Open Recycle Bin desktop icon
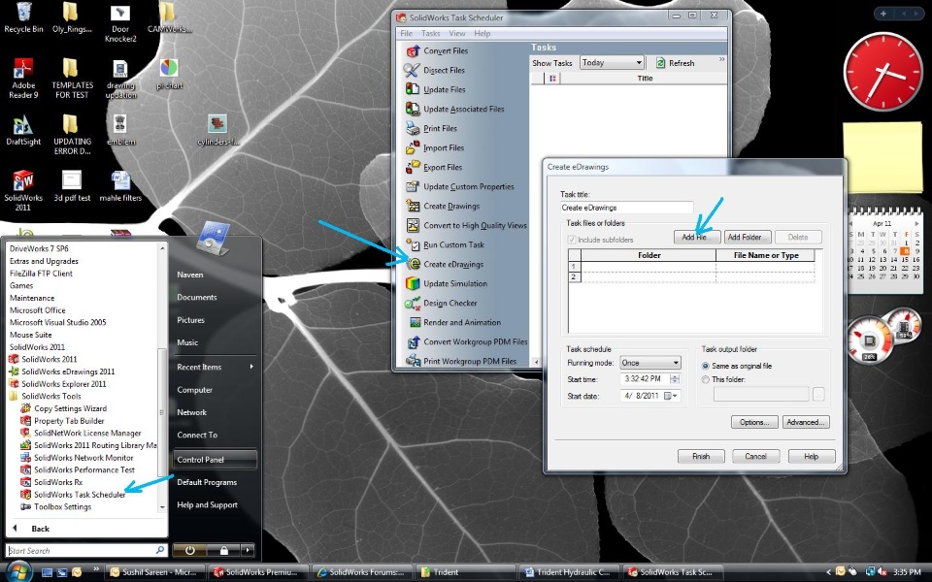 click(23, 17)
